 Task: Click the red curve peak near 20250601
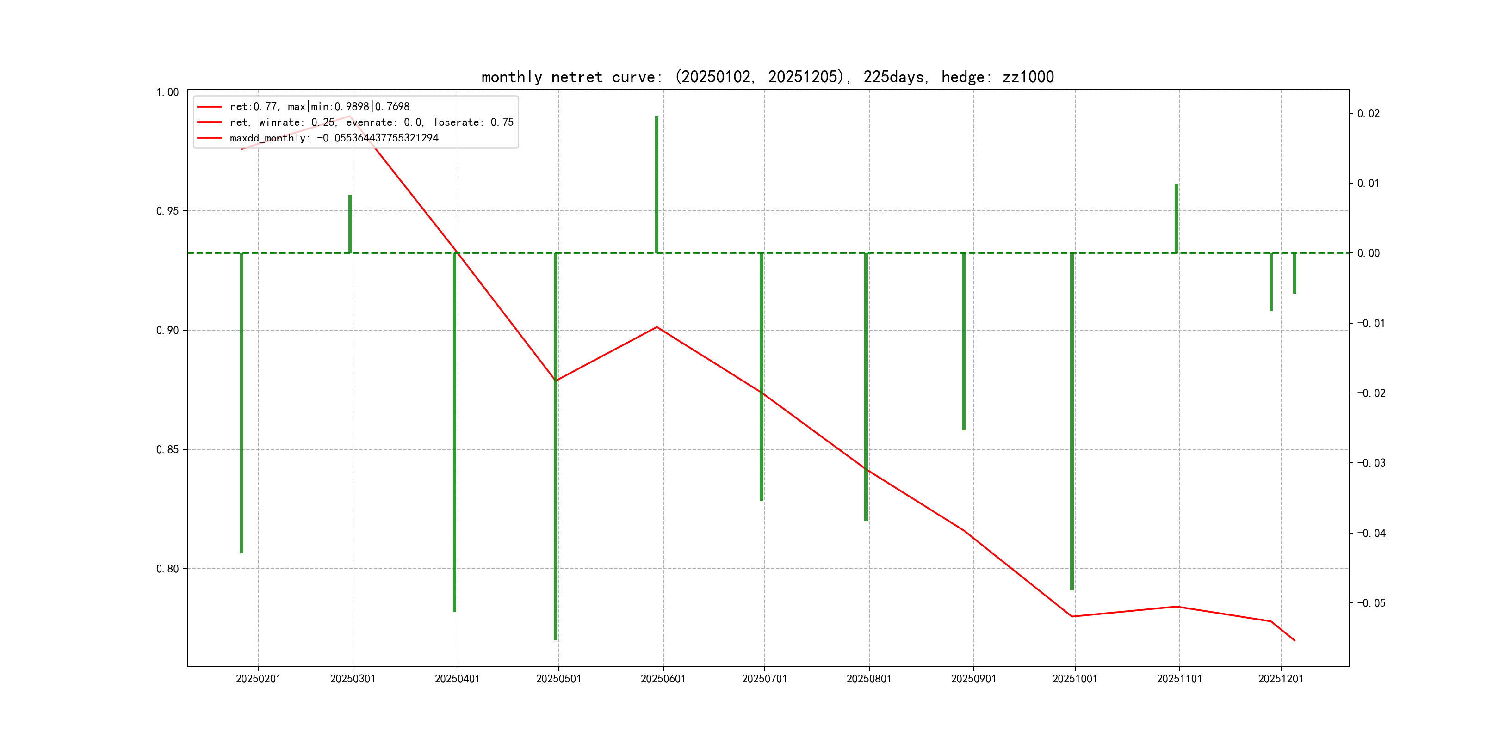(657, 327)
